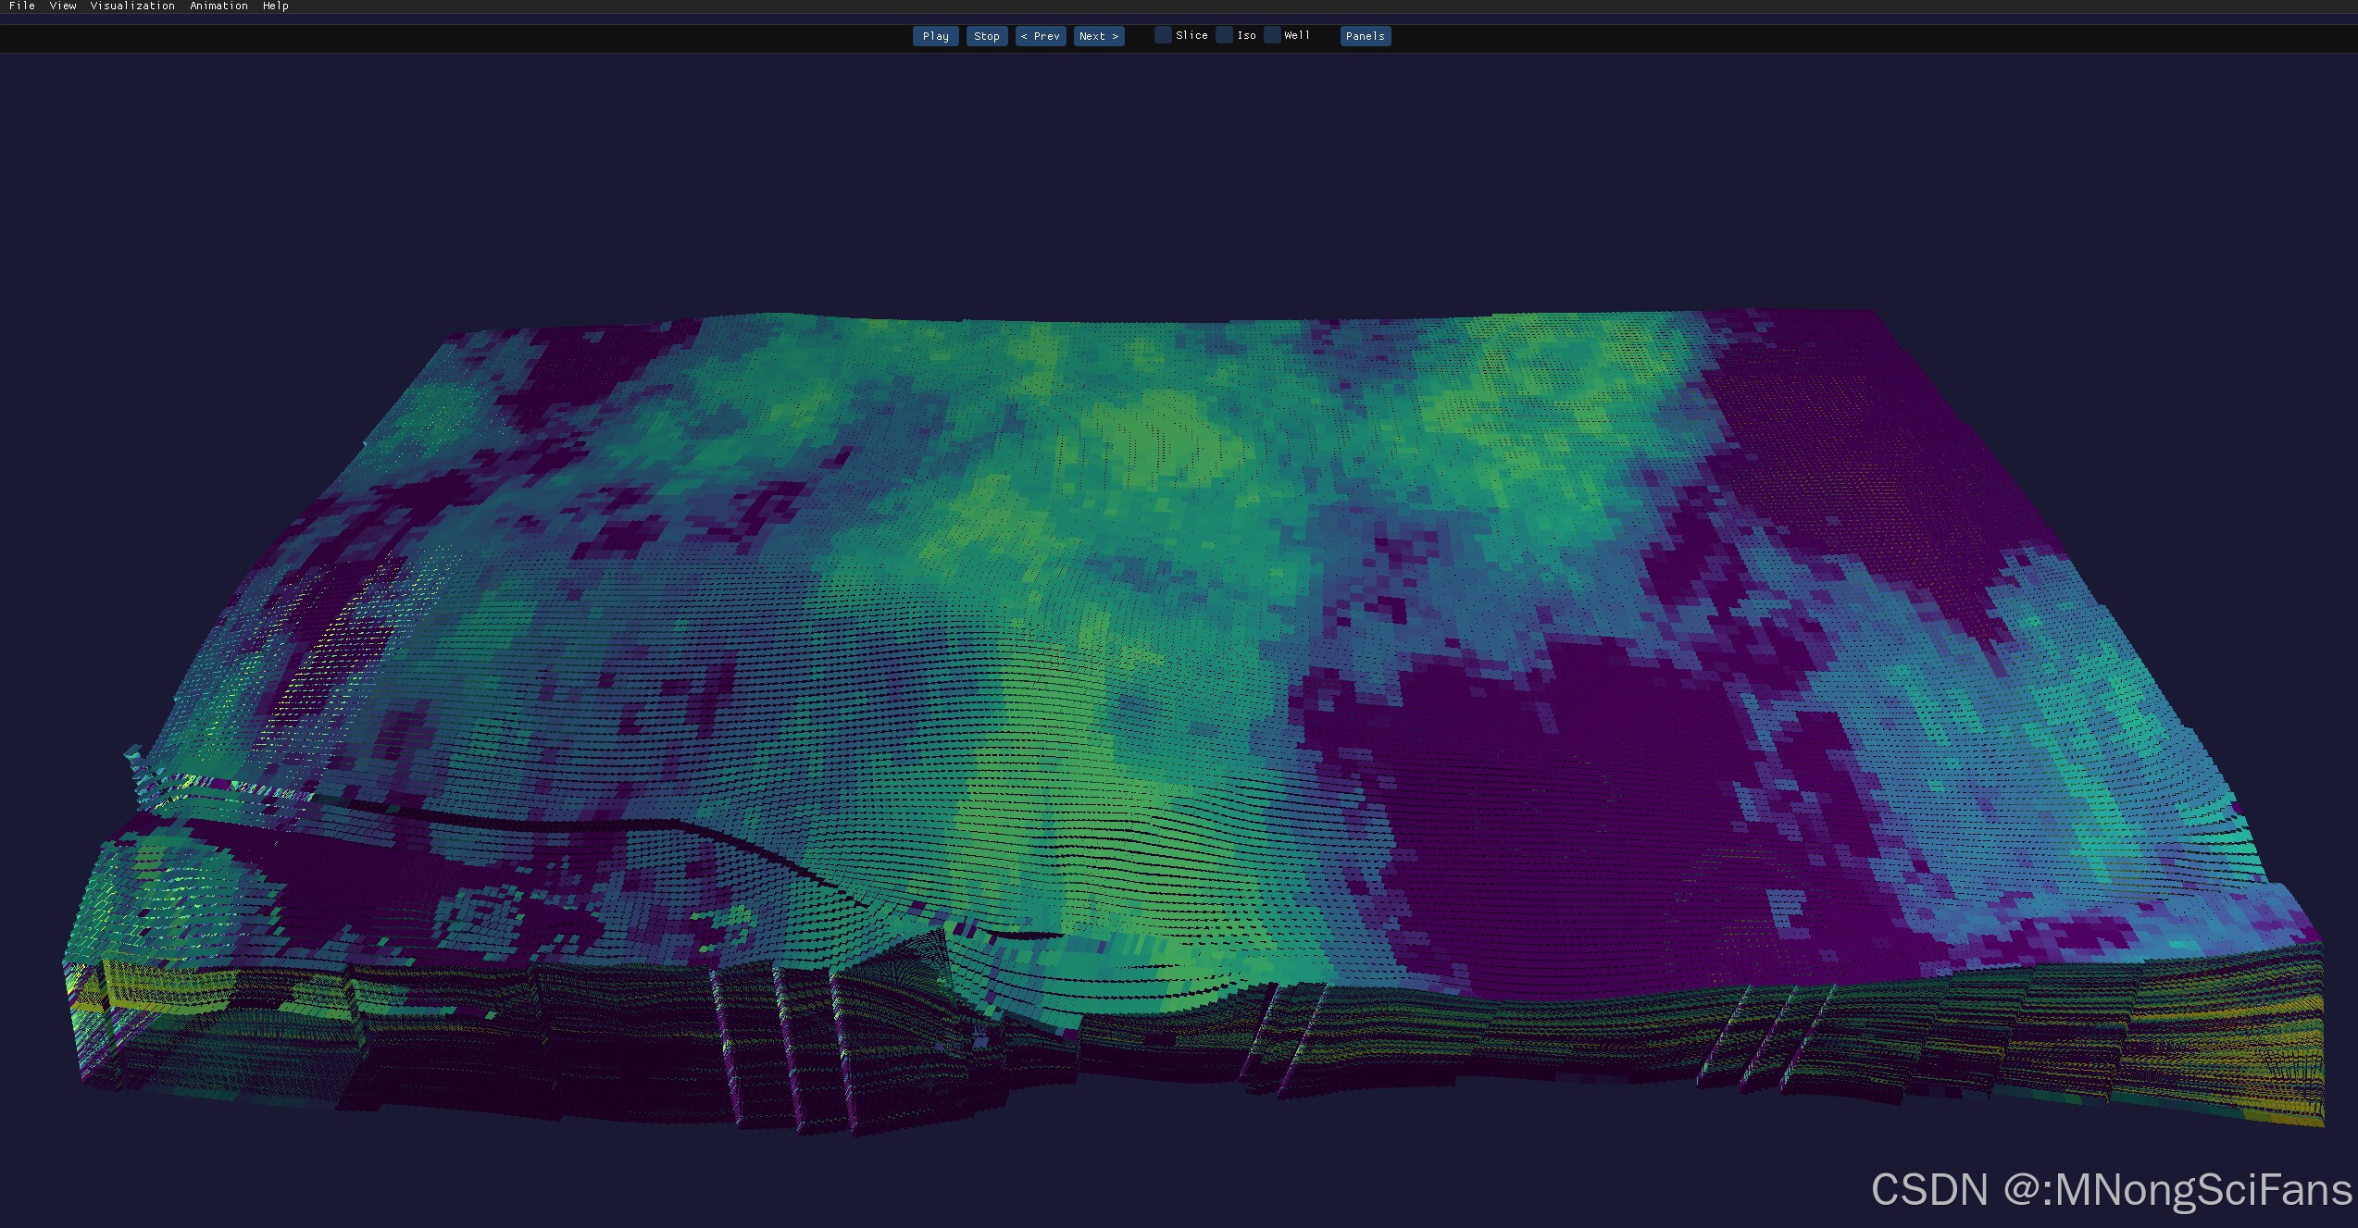Start animation with Play button

pyautogui.click(x=935, y=36)
